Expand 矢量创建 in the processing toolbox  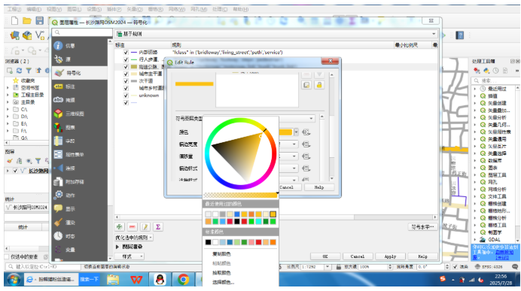click(x=475, y=103)
